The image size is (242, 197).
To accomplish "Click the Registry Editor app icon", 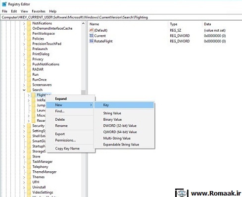I will pos(4,4).
